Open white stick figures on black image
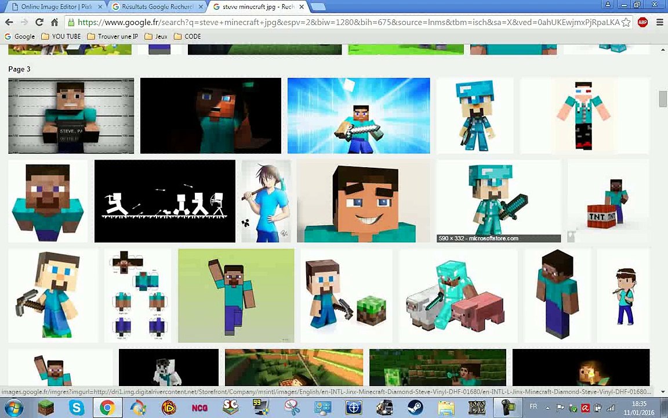Screen dimensions: 668x418 [165, 201]
